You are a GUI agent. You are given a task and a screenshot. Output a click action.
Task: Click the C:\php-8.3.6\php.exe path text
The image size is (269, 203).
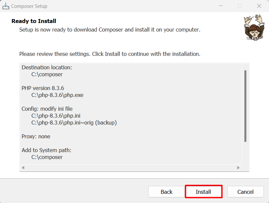tap(57, 95)
